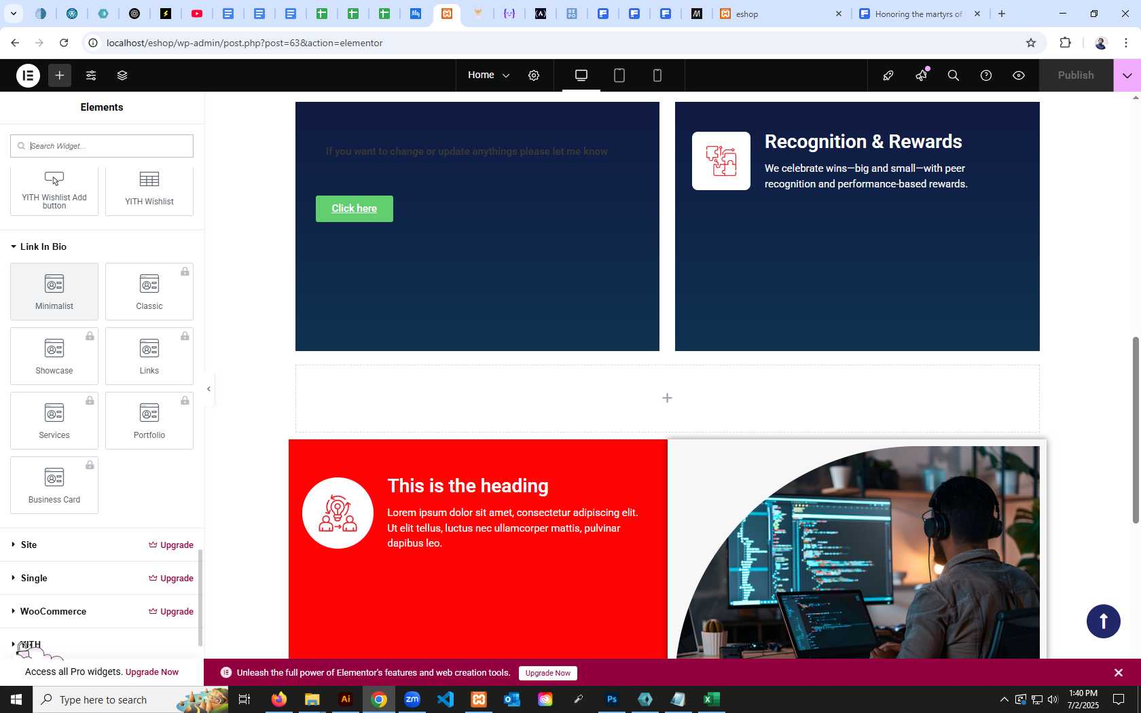Image resolution: width=1141 pixels, height=713 pixels.
Task: Preview changes with the eye icon
Action: [x=1019, y=75]
